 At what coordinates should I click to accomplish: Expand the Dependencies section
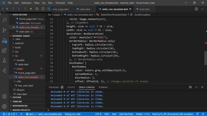tap(20, 106)
